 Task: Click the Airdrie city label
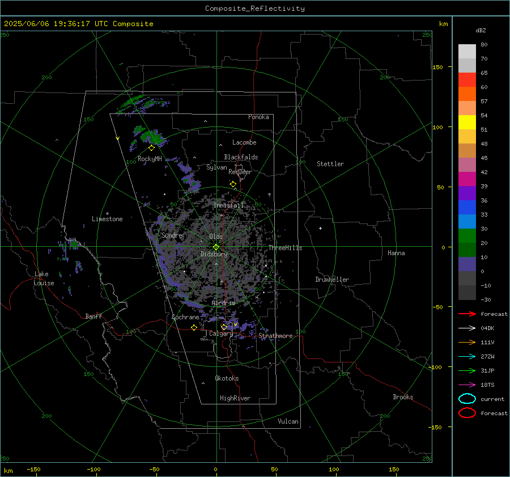223,303
